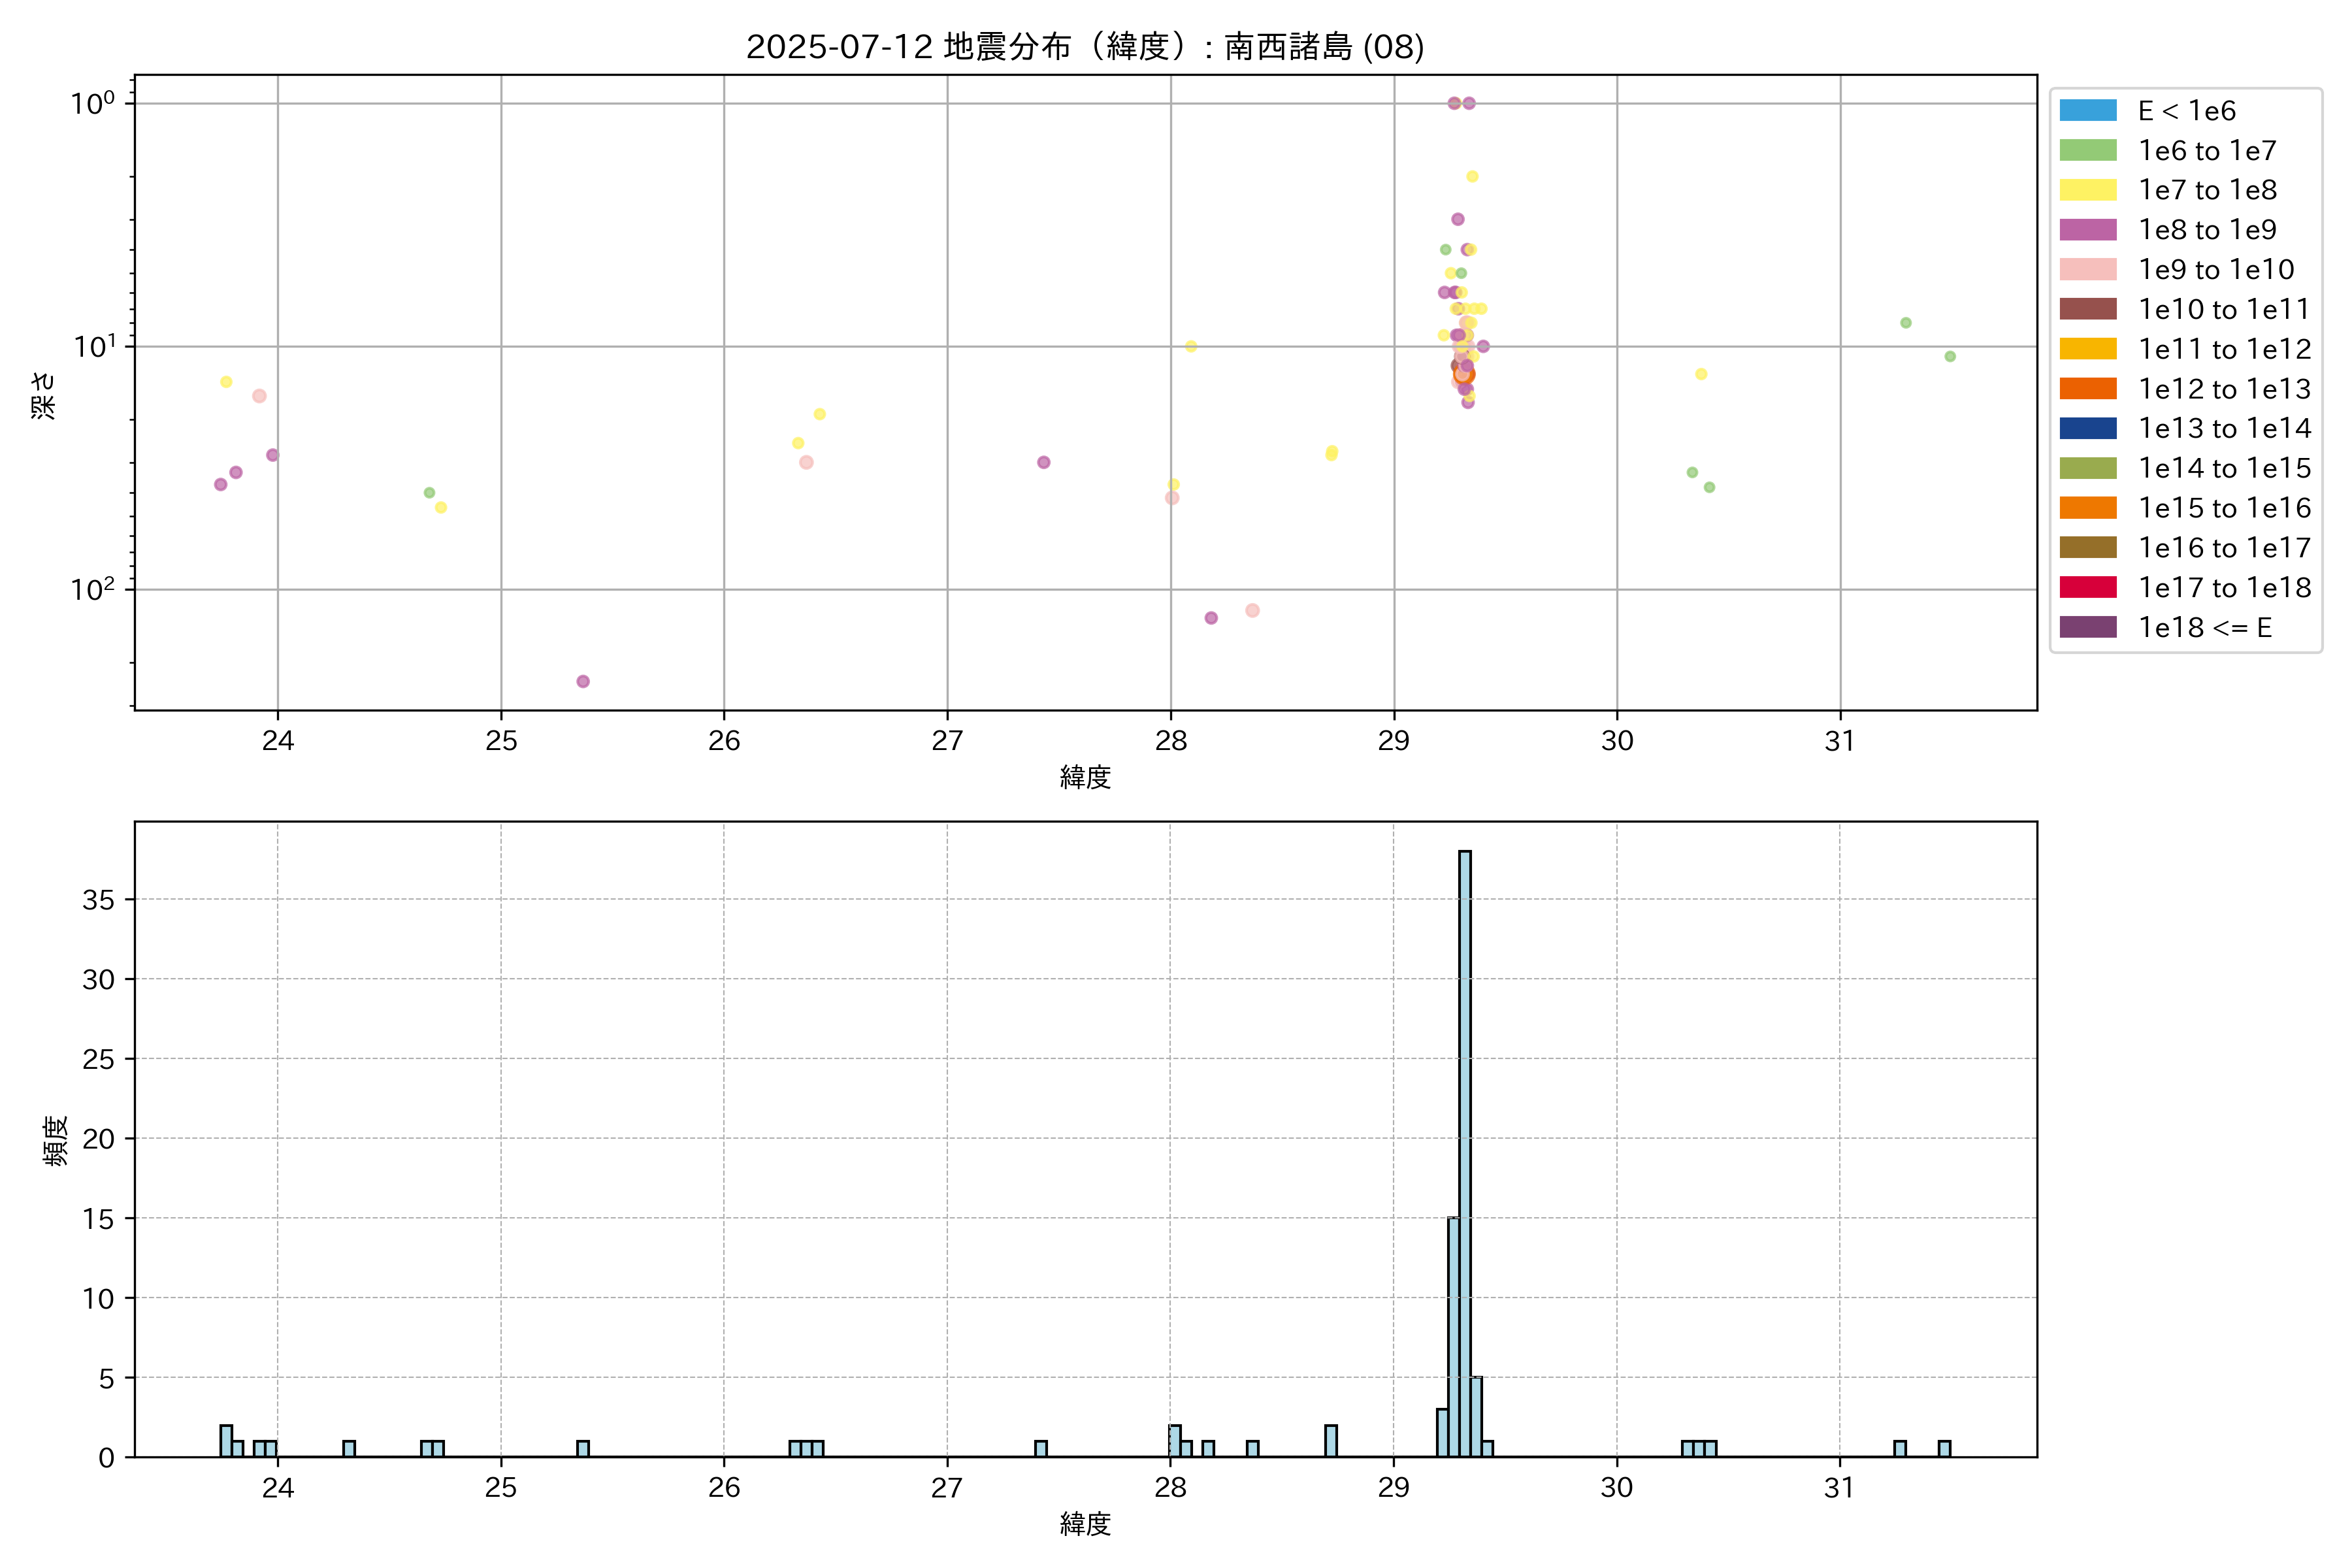Screen dimensions: 2352x1568
Task: Click the 緯度 x-axis label under the scatter plot
Action: 1085,777
